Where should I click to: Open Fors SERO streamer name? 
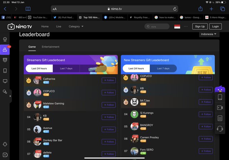[146, 150]
